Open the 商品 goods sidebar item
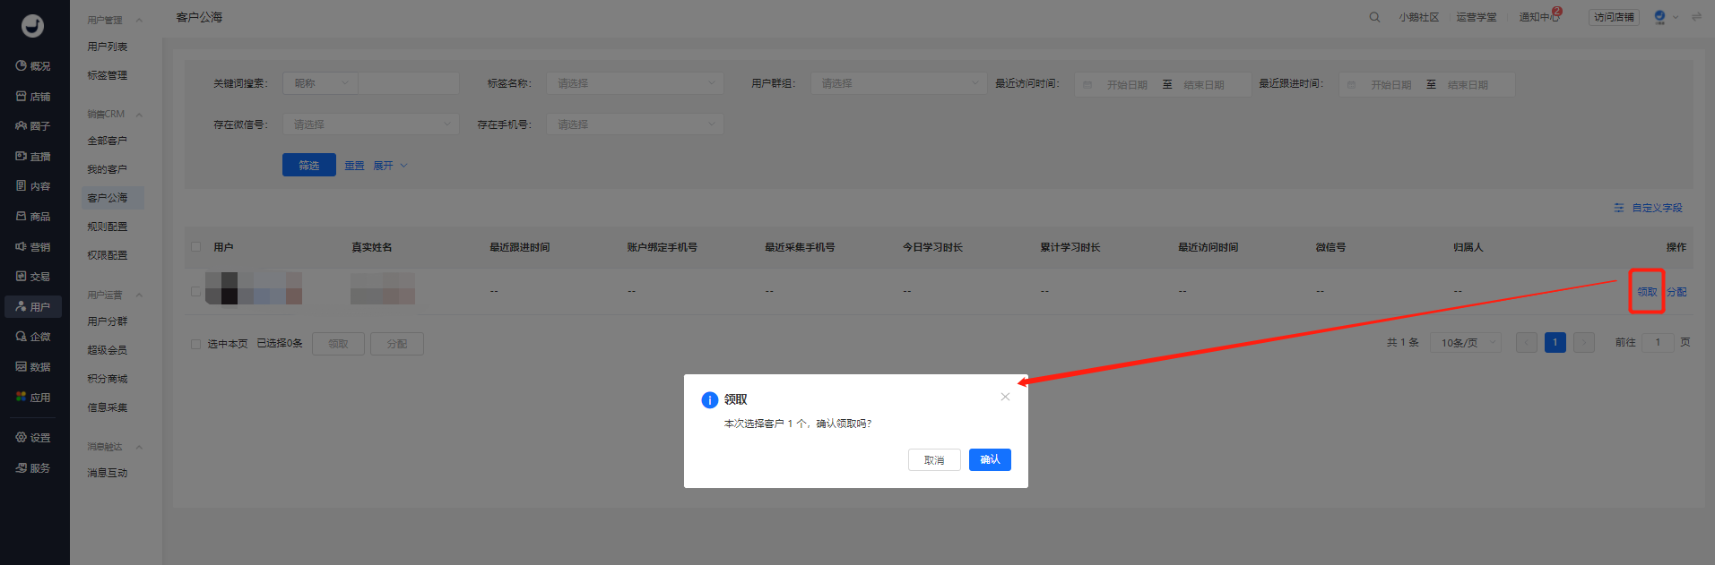The image size is (1715, 565). (34, 217)
